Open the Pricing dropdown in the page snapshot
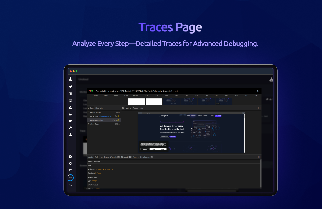Screen dimensions: 322x209 click(200, 116)
